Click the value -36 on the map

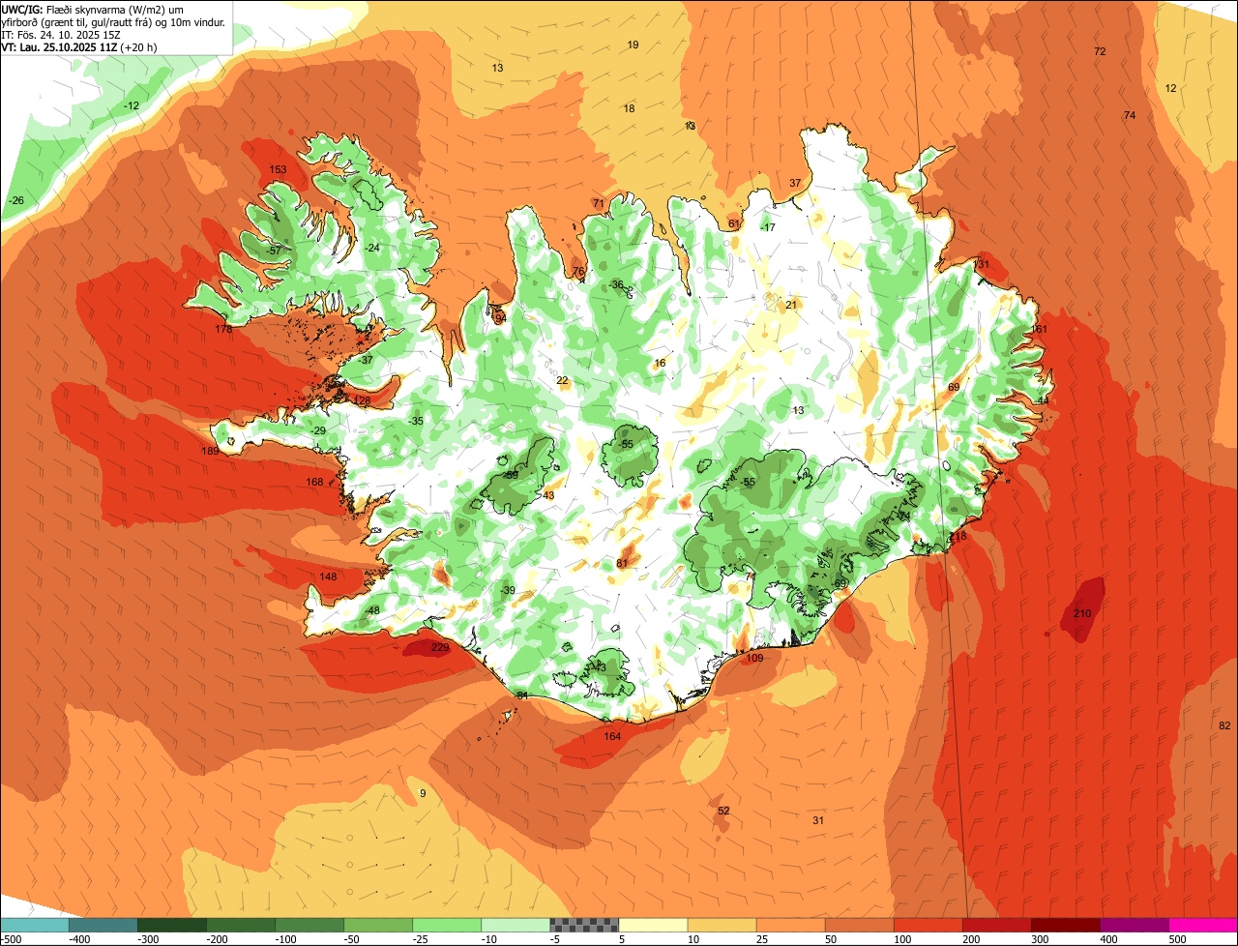point(616,284)
